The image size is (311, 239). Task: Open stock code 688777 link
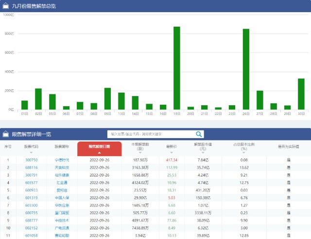point(31,221)
